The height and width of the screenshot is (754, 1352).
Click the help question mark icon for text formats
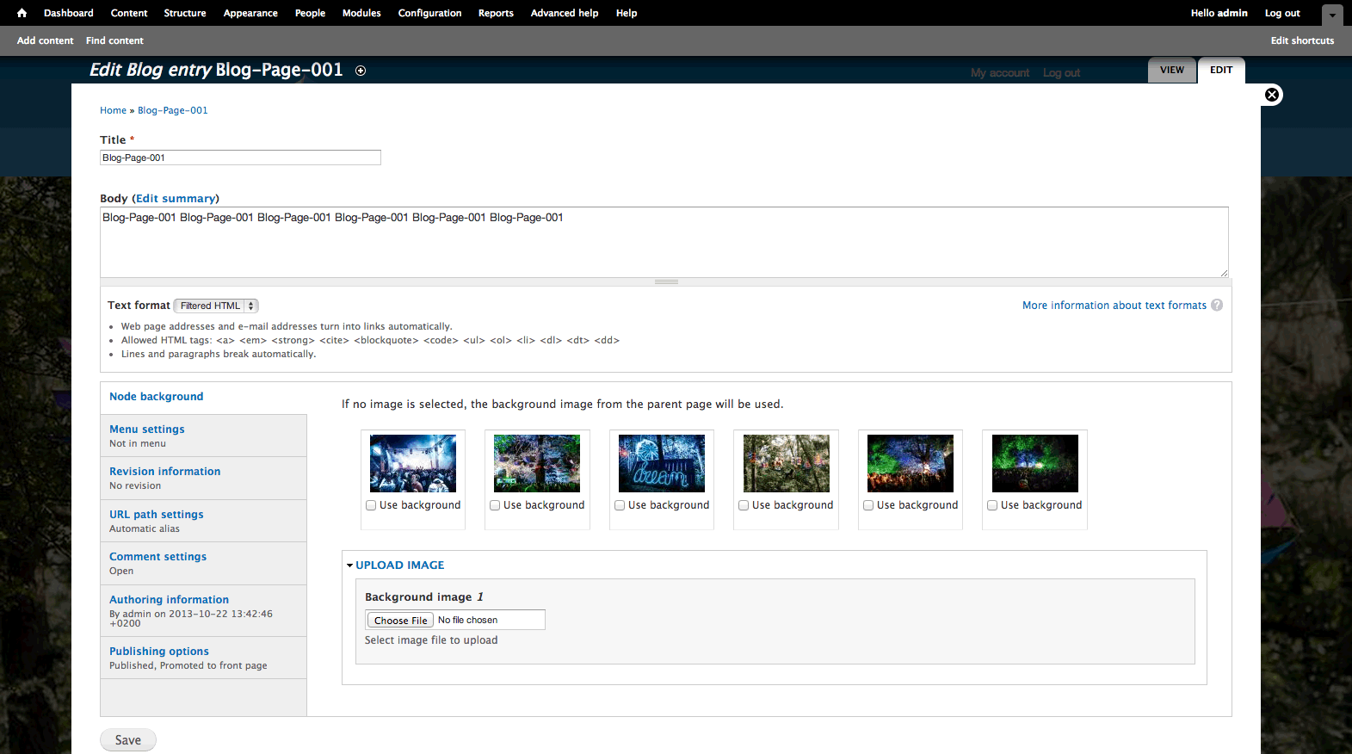coord(1217,305)
